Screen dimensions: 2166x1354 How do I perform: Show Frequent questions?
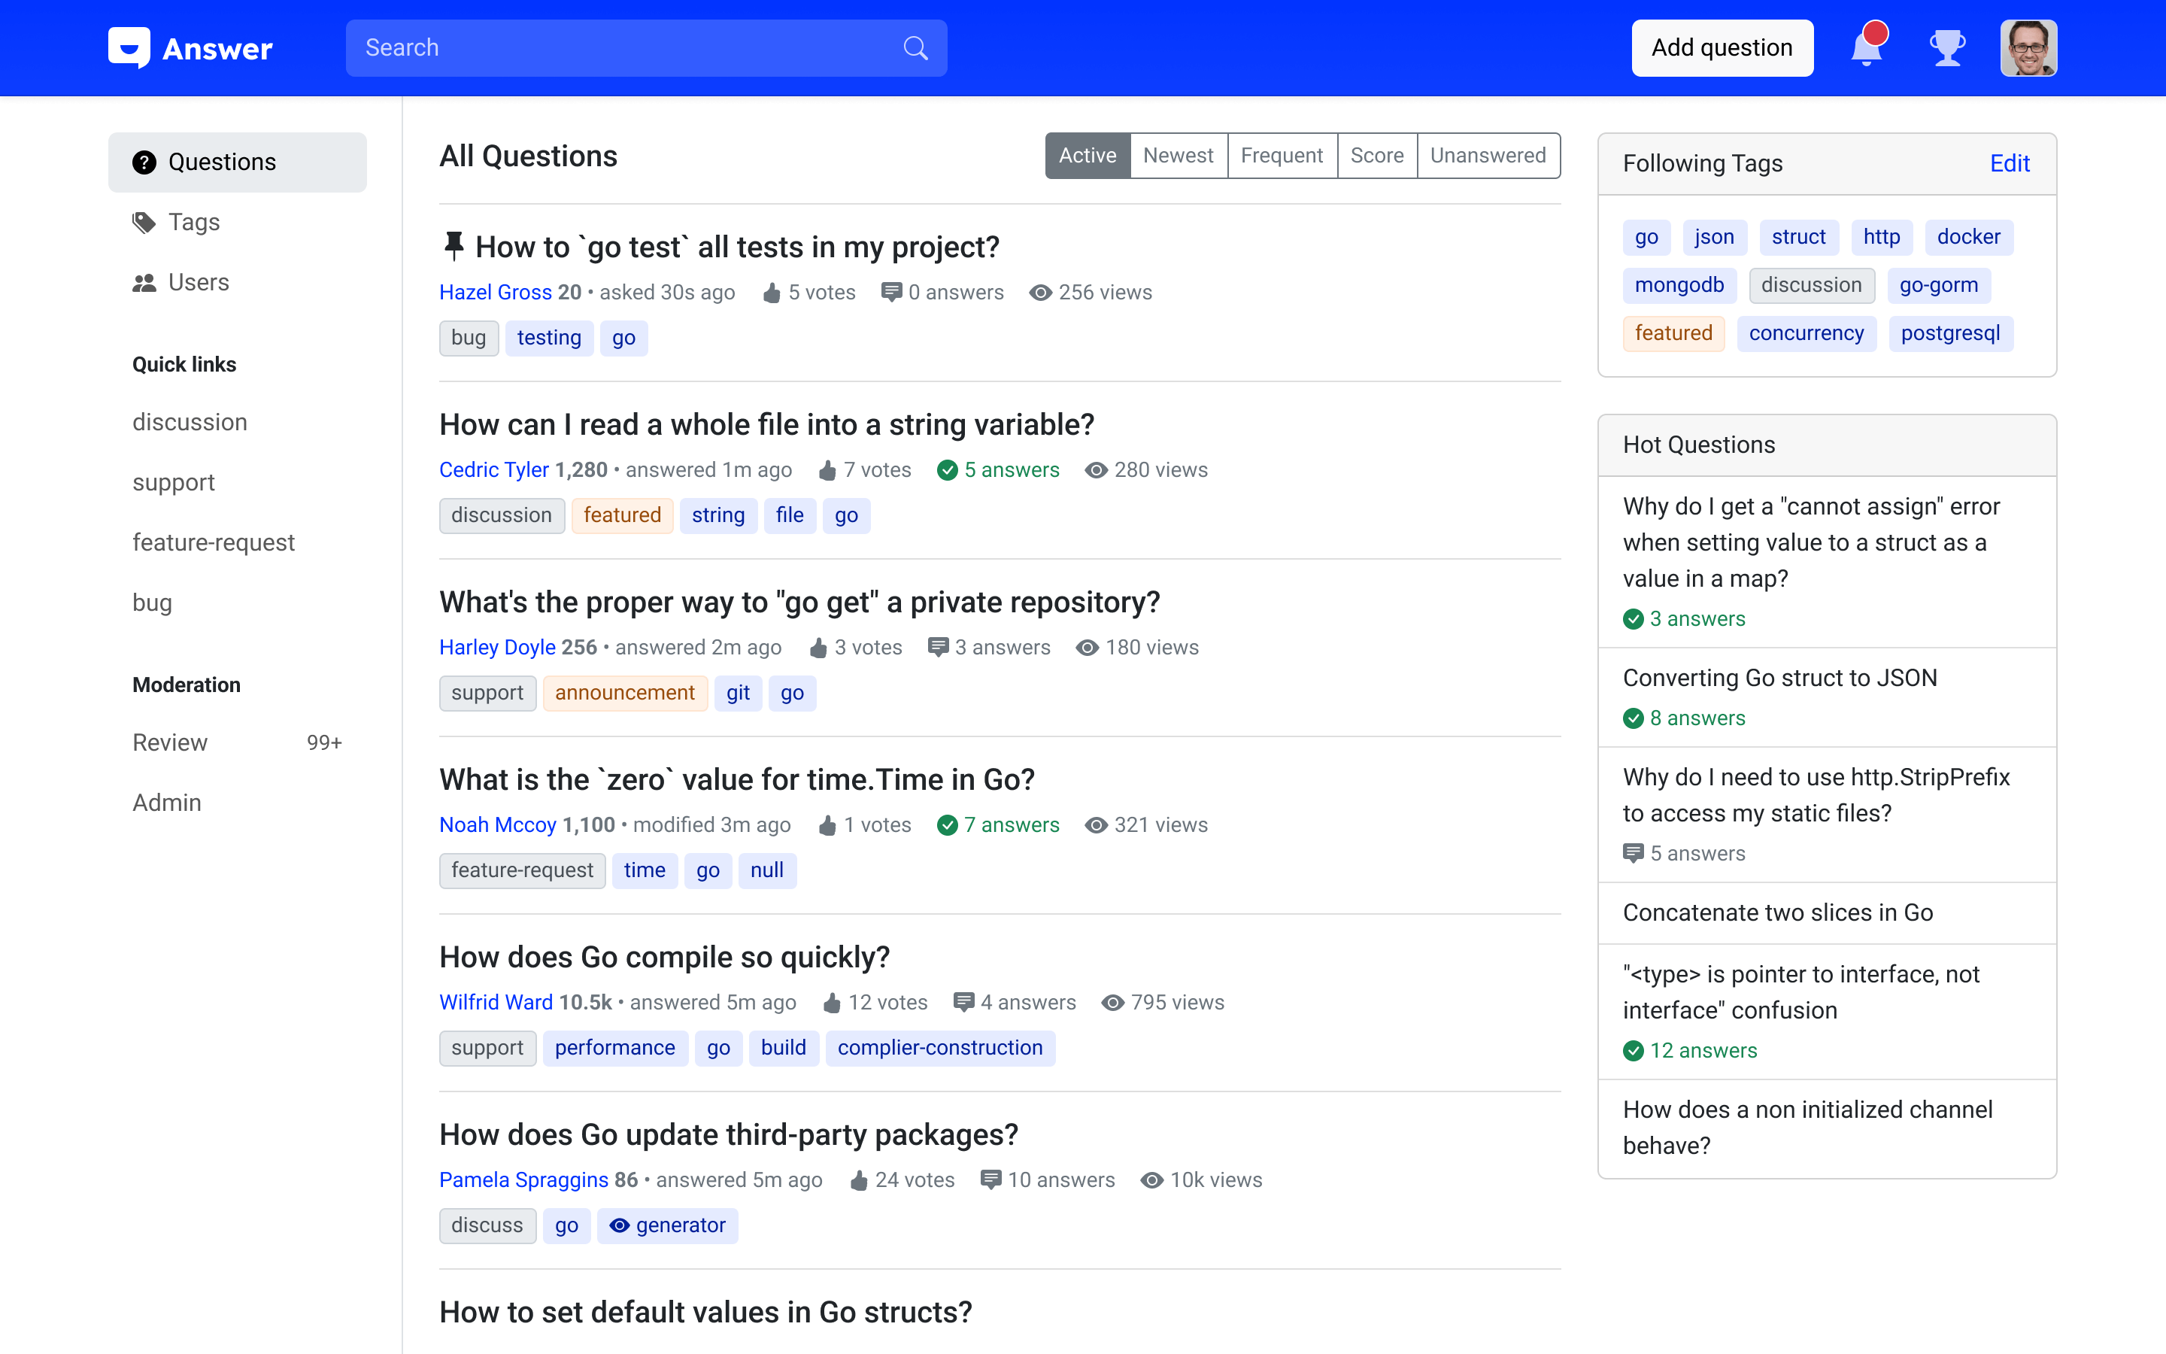pos(1282,156)
